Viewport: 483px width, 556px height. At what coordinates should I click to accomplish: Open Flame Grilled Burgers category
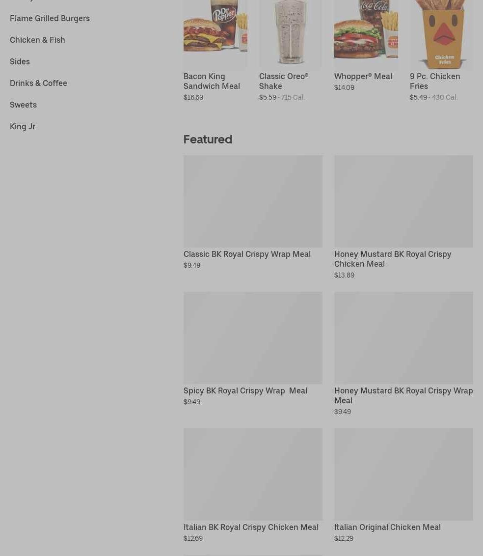[x=50, y=19]
